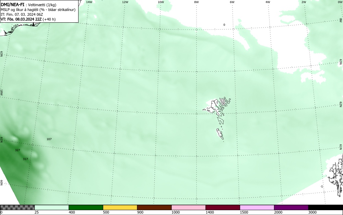
Task: Click the 'IT: Fim. 07. 03. 2024 06Z' line
Action: pos(22,14)
